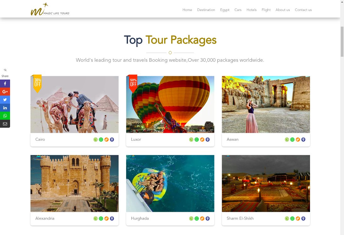Viewport: 344px width, 235px height.
Task: Open the Destination menu item
Action: pyautogui.click(x=206, y=10)
